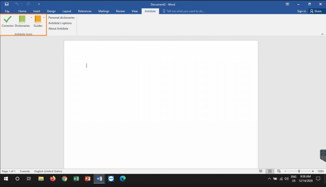326x187 pixels.
Task: Open the green Dictionaries book icon
Action: click(x=22, y=20)
